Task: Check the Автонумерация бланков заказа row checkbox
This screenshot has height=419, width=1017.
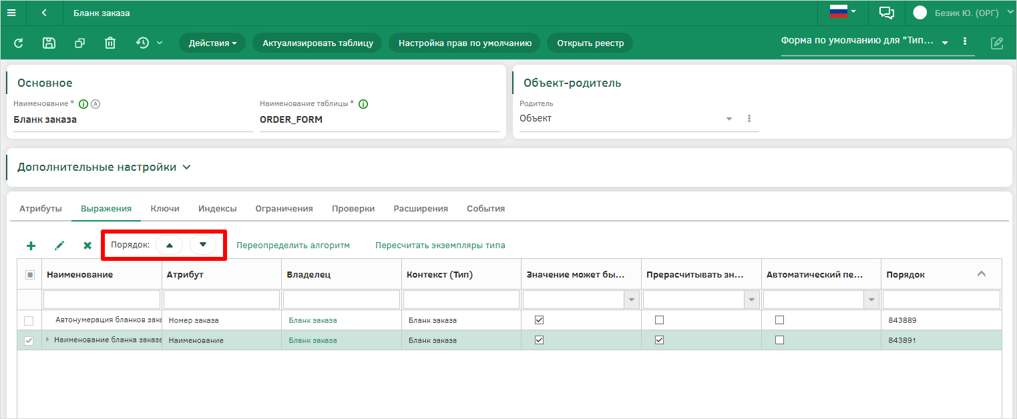Action: point(29,320)
